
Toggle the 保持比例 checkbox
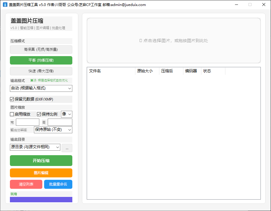pos(39,114)
